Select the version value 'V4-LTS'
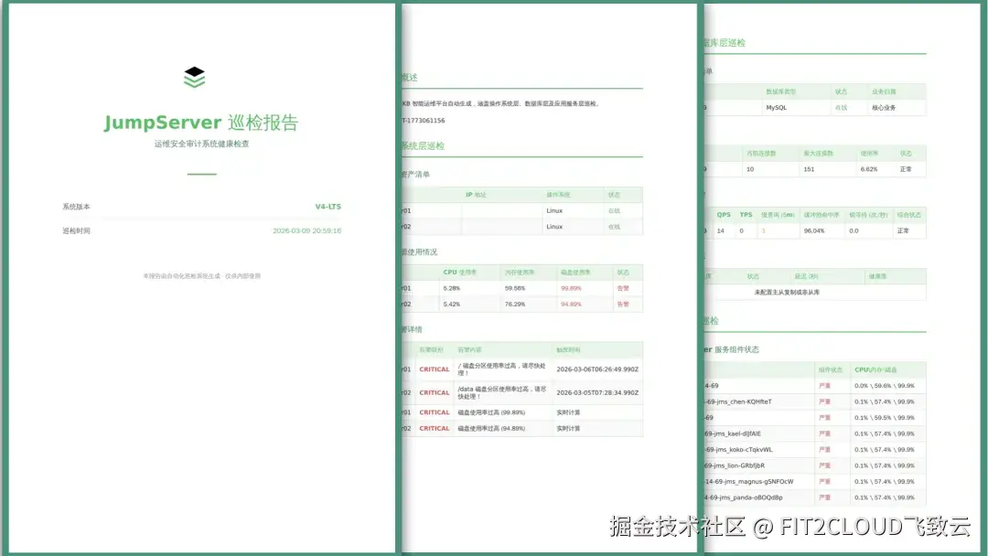Screen dimensions: 988x556 328,207
